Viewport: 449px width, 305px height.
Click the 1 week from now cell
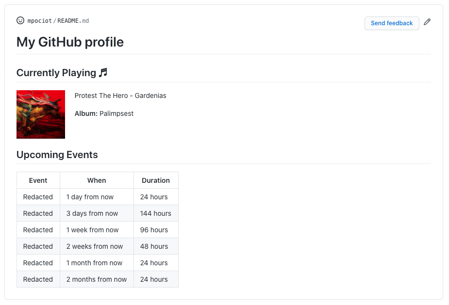tap(93, 230)
